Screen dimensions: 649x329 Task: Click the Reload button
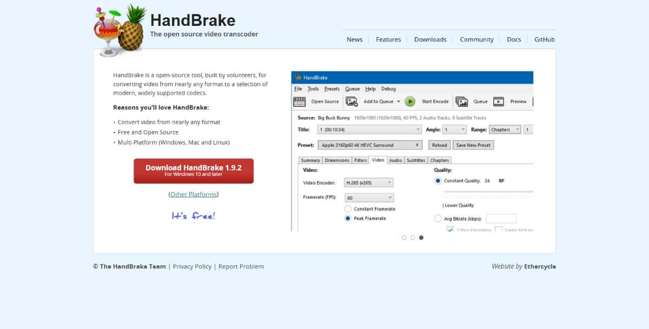[439, 145]
